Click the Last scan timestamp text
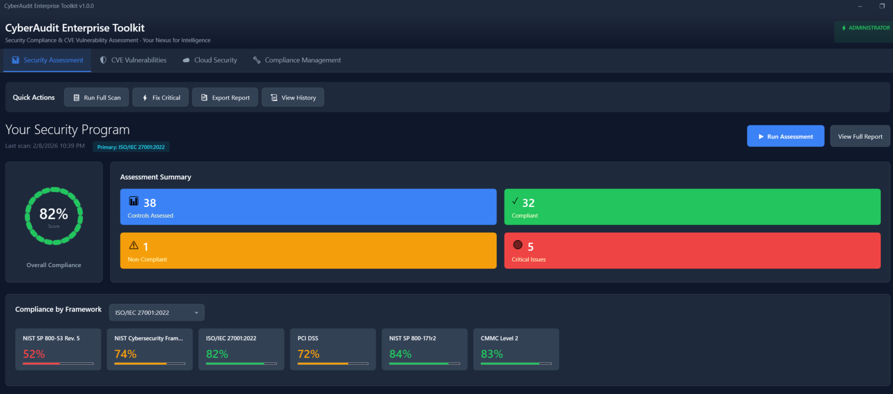 click(45, 146)
